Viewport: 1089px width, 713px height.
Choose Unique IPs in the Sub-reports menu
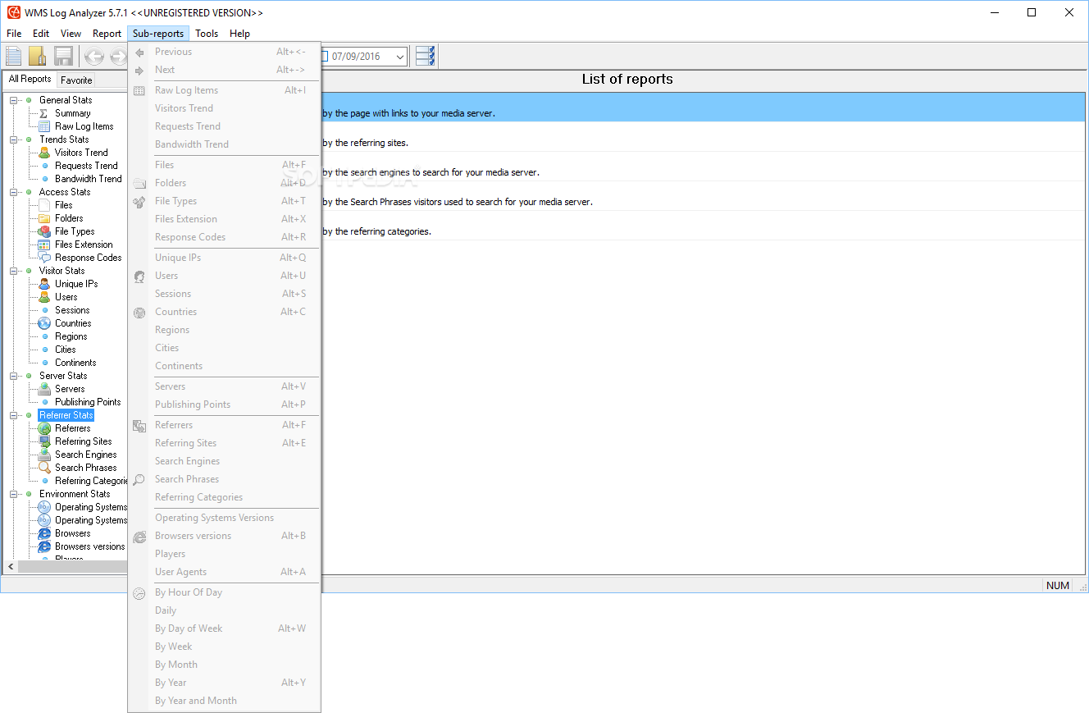(224, 258)
